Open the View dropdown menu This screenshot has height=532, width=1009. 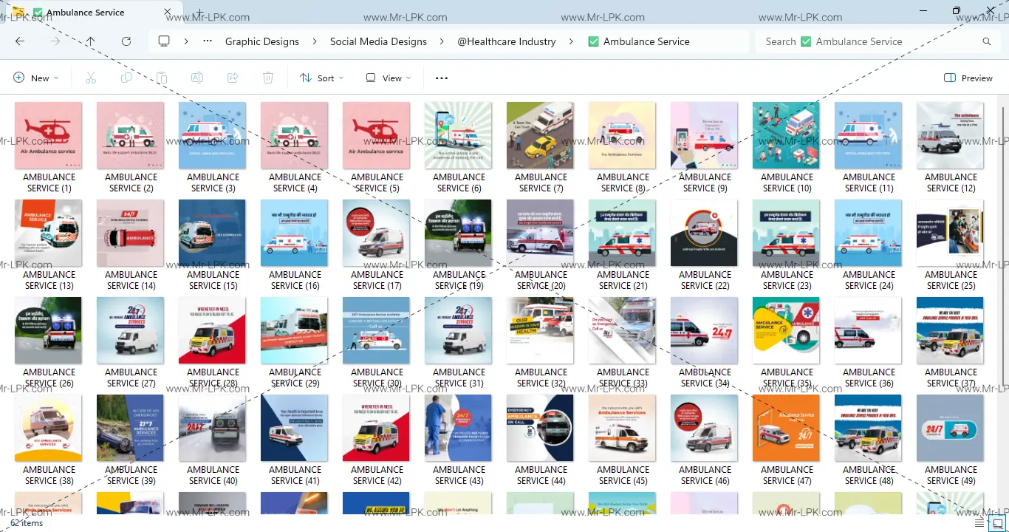[x=389, y=78]
